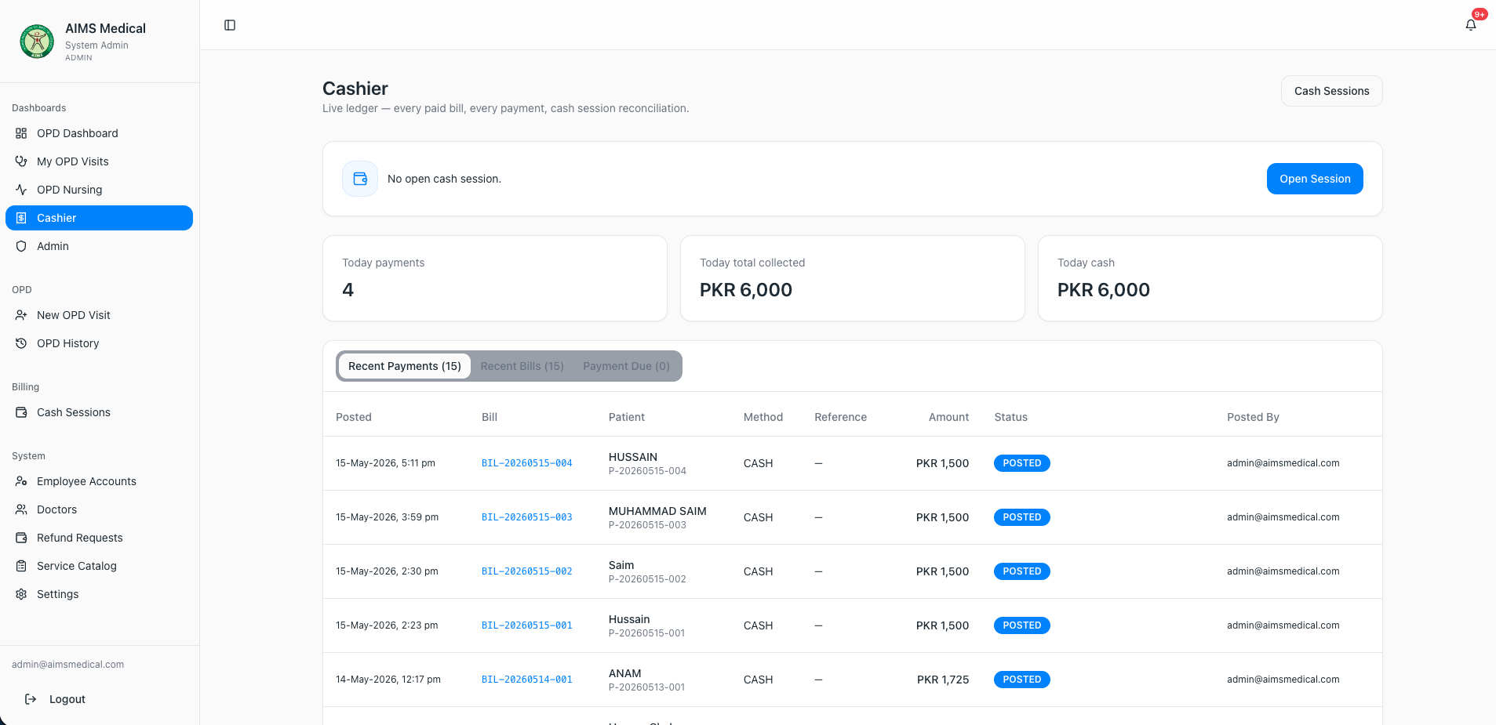The image size is (1496, 725).
Task: Open OPD Dashboard in the sidebar
Action: point(99,133)
